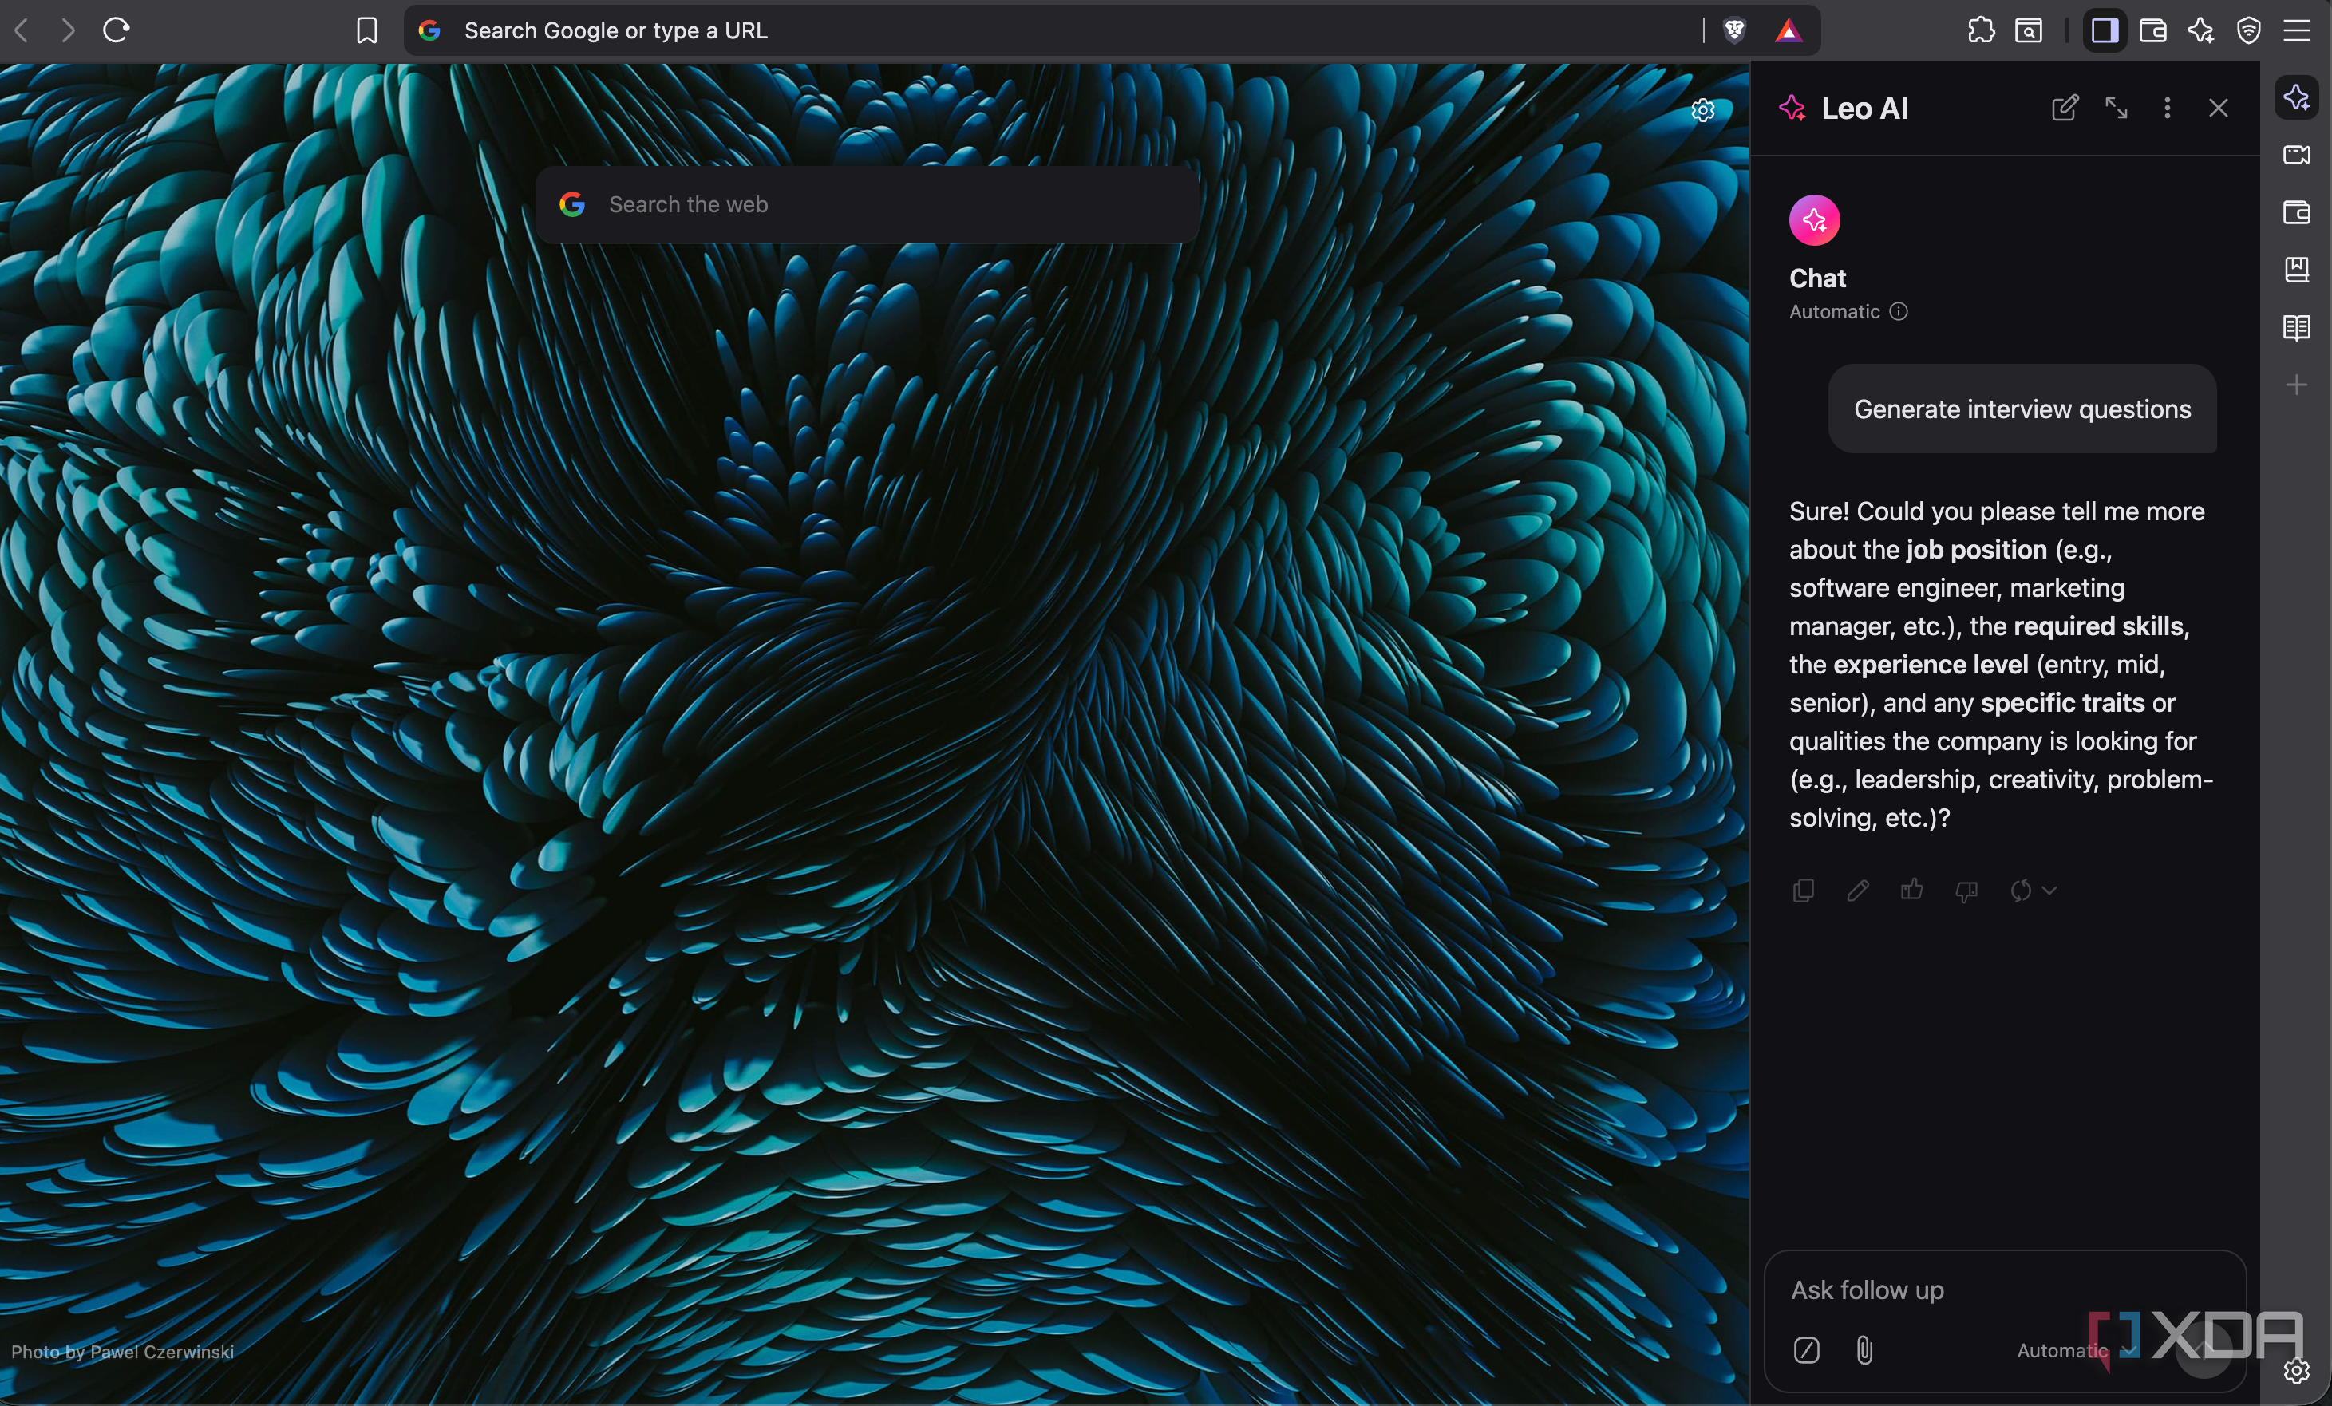The width and height of the screenshot is (2332, 1406).
Task: Reload the page with the refresh icon
Action: (116, 30)
